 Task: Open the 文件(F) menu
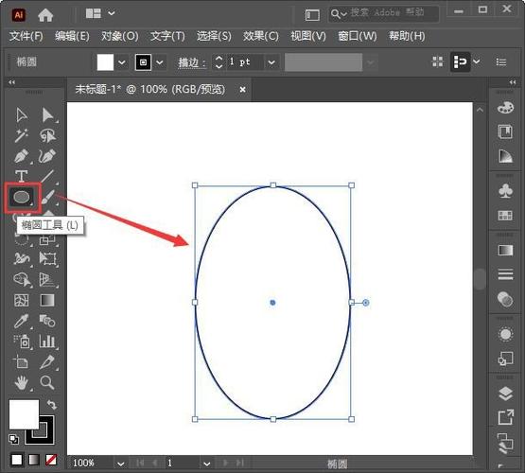(x=26, y=36)
